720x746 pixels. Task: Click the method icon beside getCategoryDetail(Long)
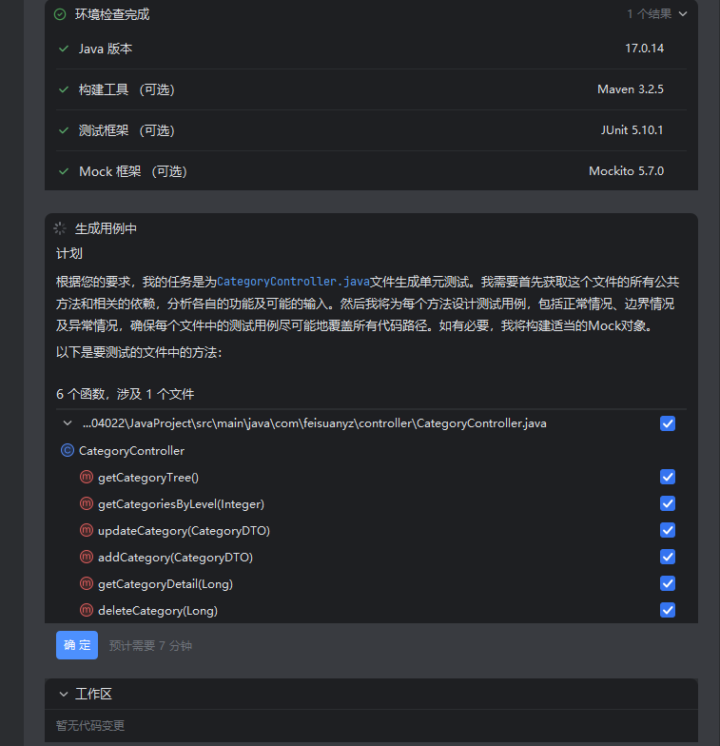tap(87, 583)
